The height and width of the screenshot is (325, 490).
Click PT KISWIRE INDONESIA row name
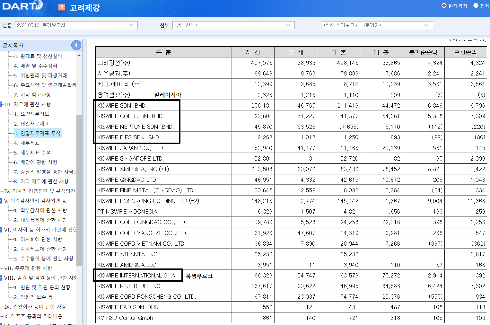(127, 212)
